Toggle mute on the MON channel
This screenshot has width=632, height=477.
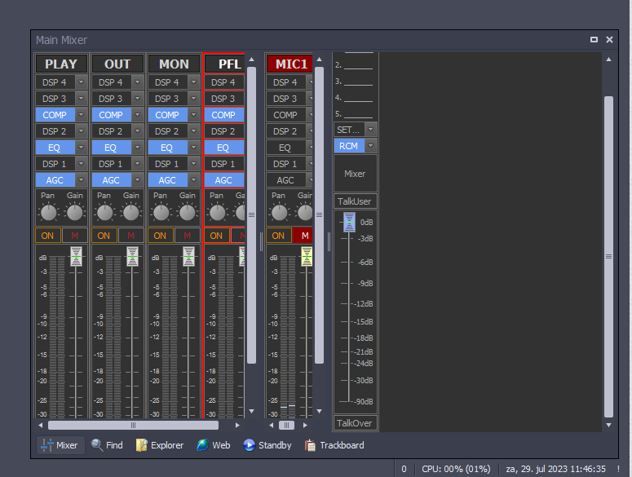pos(187,236)
